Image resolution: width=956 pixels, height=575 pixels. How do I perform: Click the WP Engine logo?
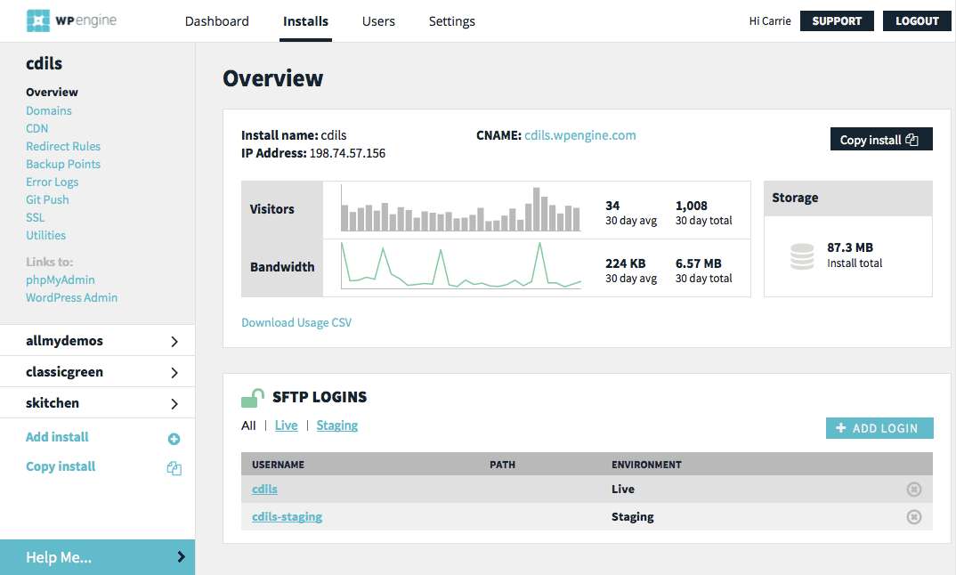tap(71, 20)
